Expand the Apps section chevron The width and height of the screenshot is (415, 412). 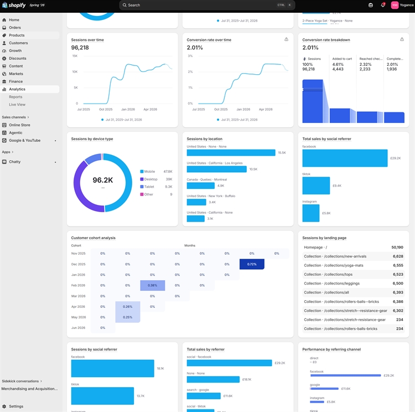coord(12,152)
